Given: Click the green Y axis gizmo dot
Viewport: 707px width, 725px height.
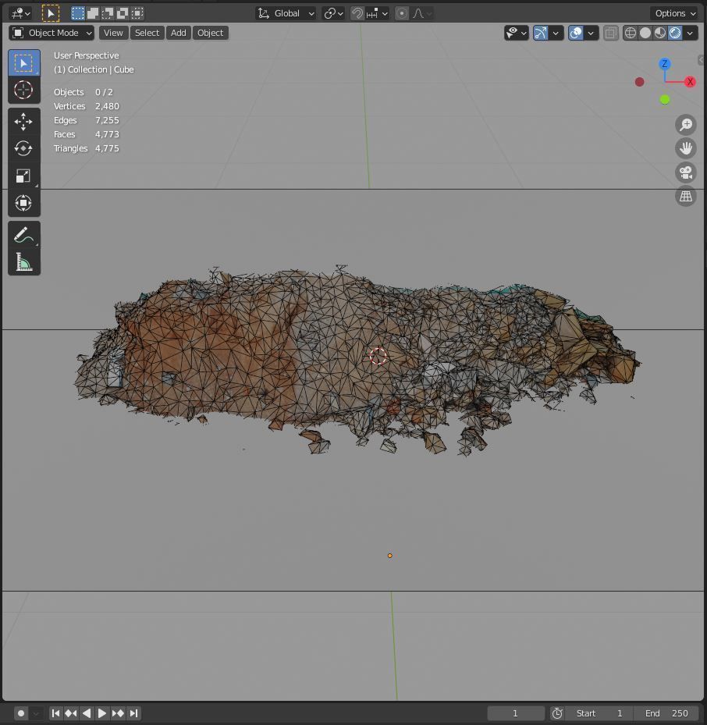Looking at the screenshot, I should [664, 99].
